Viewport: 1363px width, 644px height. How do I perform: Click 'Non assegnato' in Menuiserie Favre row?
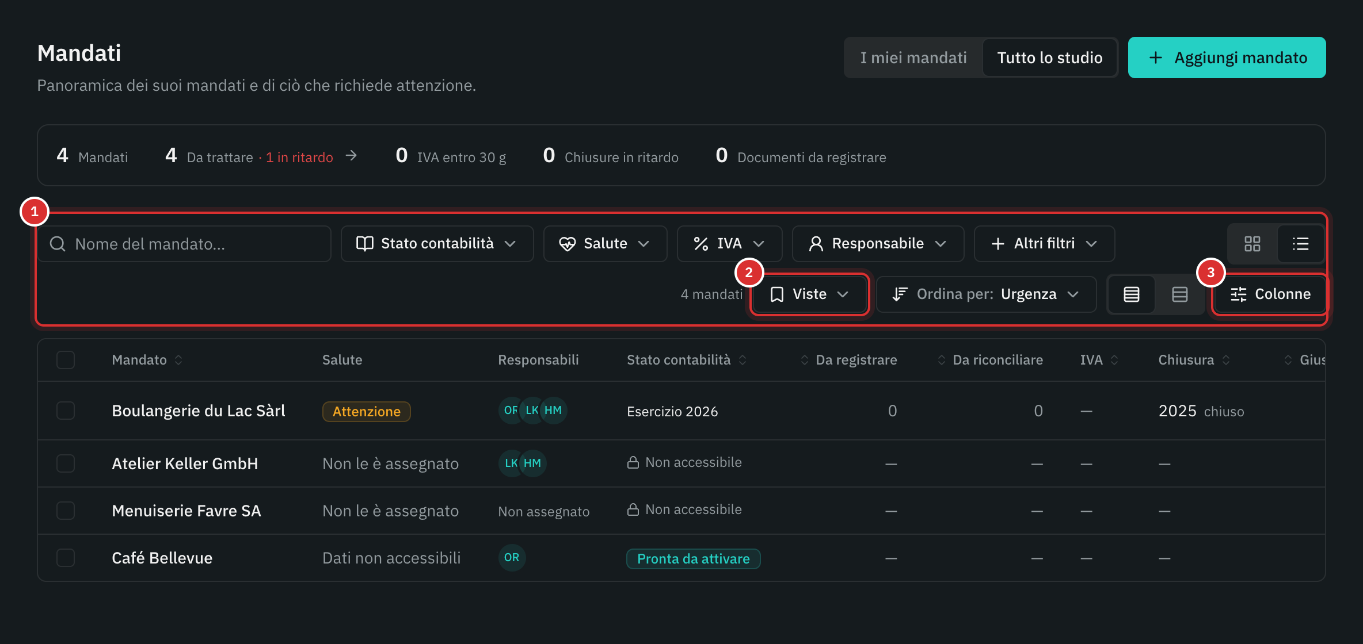[543, 512]
